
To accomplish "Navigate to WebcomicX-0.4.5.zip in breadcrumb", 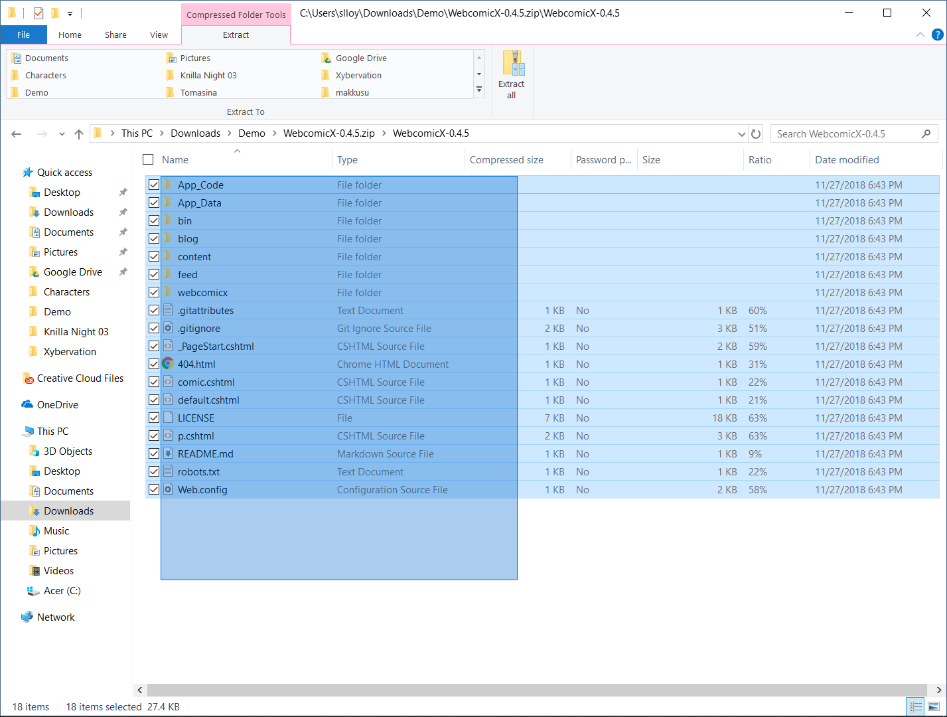I will pos(329,133).
